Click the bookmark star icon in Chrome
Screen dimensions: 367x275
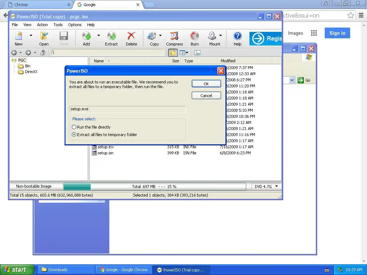point(351,15)
